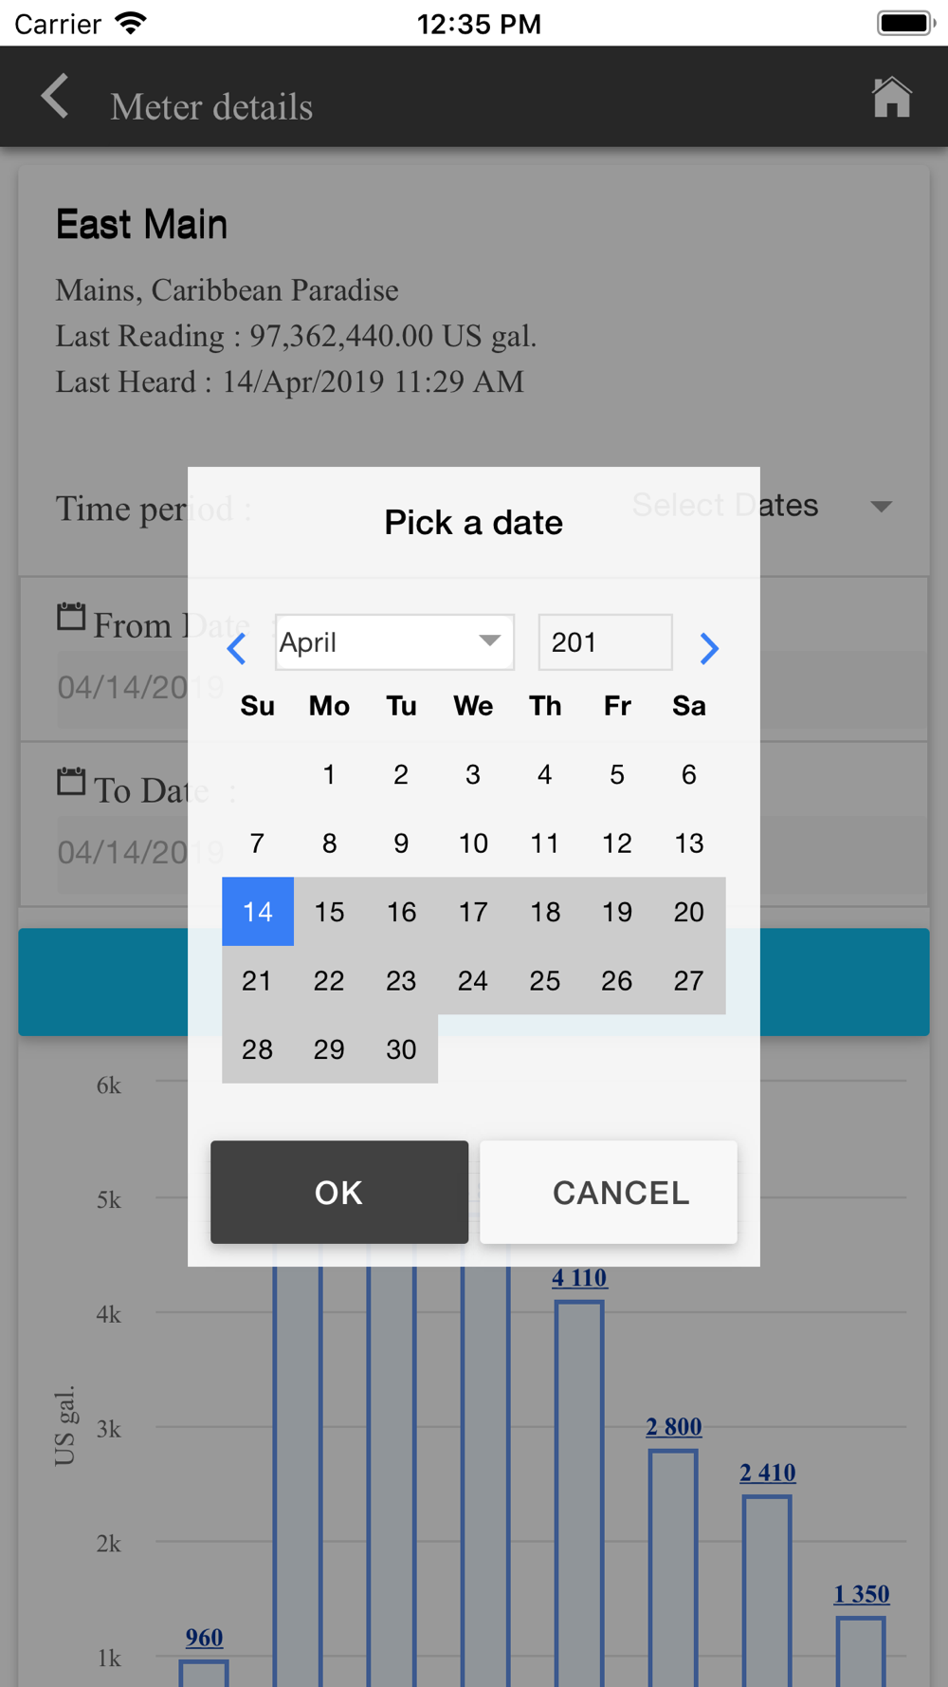Click the 4 110 bar value label
948x1687 pixels.
pyautogui.click(x=579, y=1278)
